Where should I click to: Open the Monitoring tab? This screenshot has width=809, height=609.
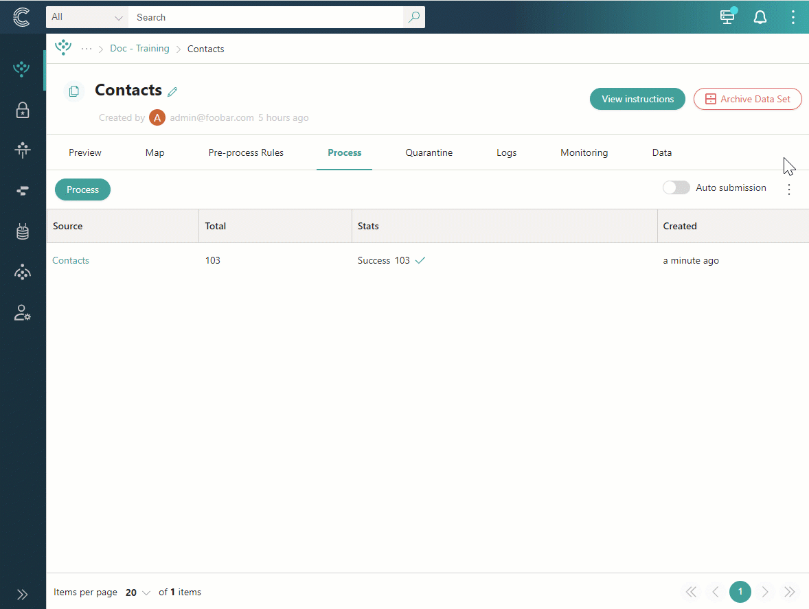pos(584,152)
